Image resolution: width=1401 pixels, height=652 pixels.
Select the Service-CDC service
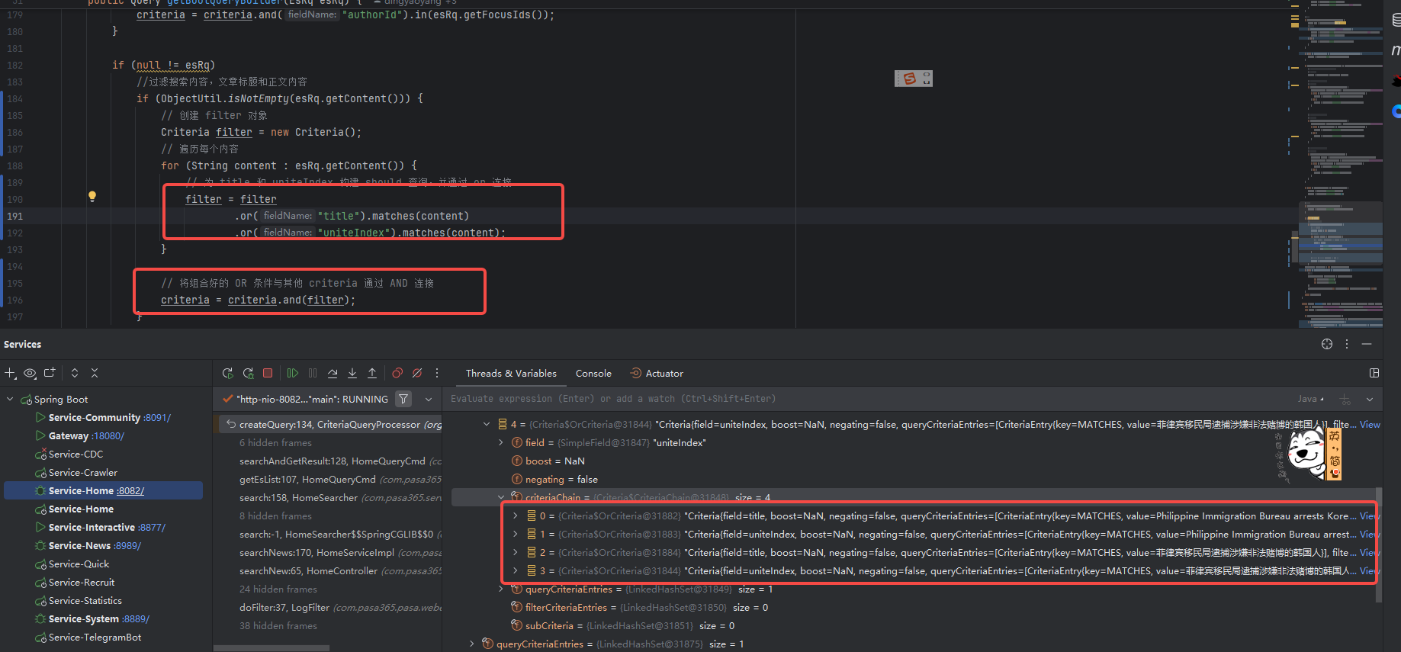pyautogui.click(x=76, y=454)
